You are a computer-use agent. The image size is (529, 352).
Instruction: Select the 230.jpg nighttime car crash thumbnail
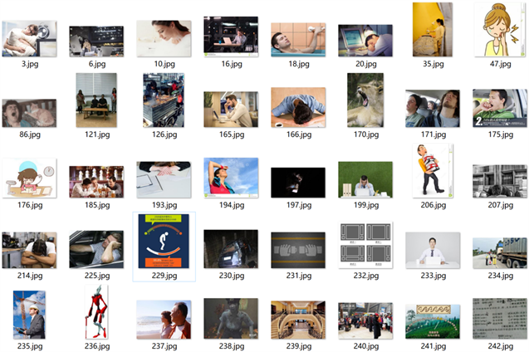click(231, 249)
